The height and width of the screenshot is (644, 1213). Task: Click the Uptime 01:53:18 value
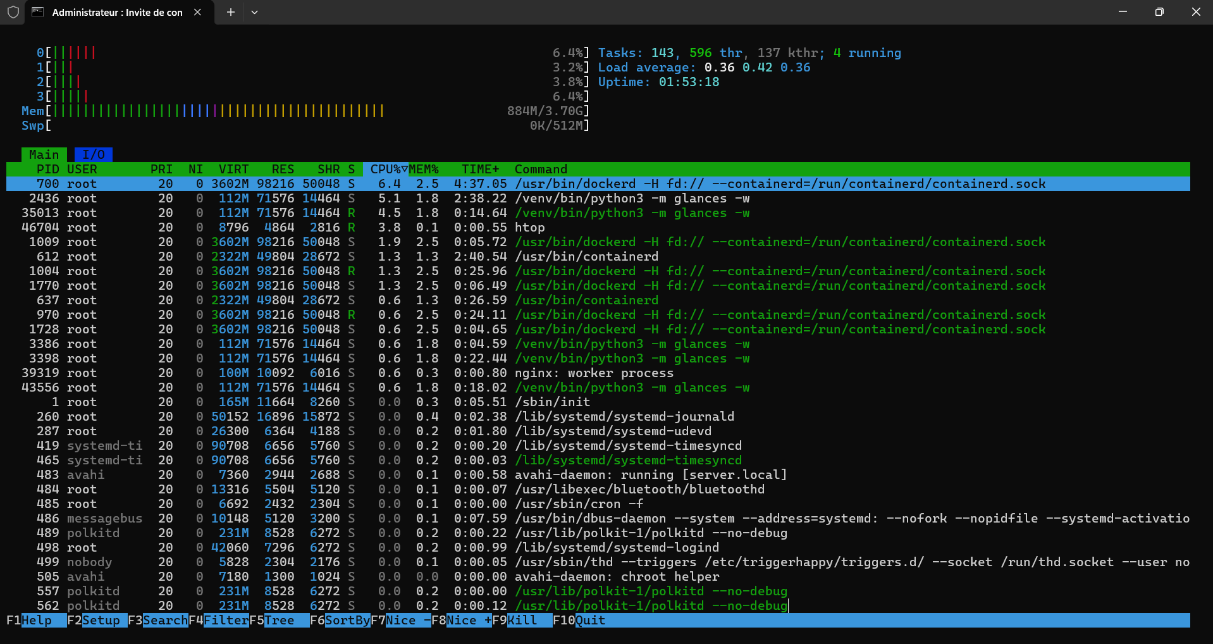(689, 82)
